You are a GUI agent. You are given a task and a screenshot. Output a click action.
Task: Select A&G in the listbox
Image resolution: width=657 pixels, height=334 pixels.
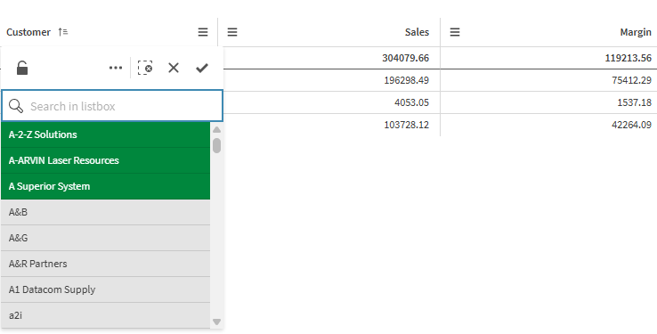click(x=106, y=238)
